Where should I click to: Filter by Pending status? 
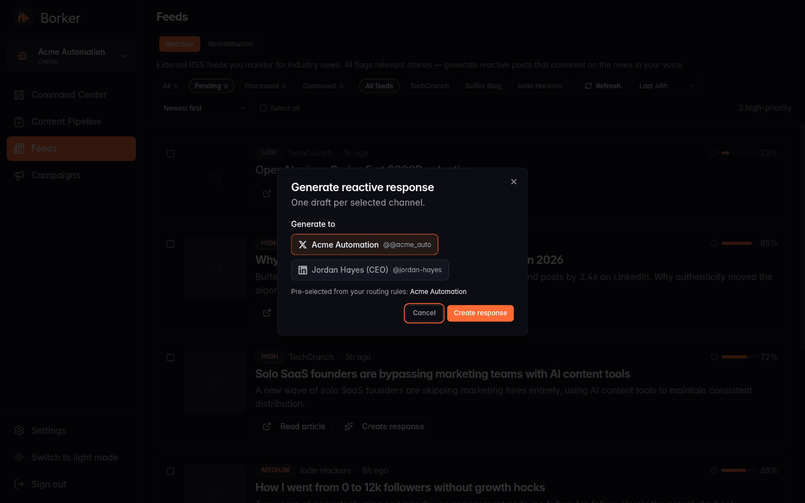(x=211, y=86)
